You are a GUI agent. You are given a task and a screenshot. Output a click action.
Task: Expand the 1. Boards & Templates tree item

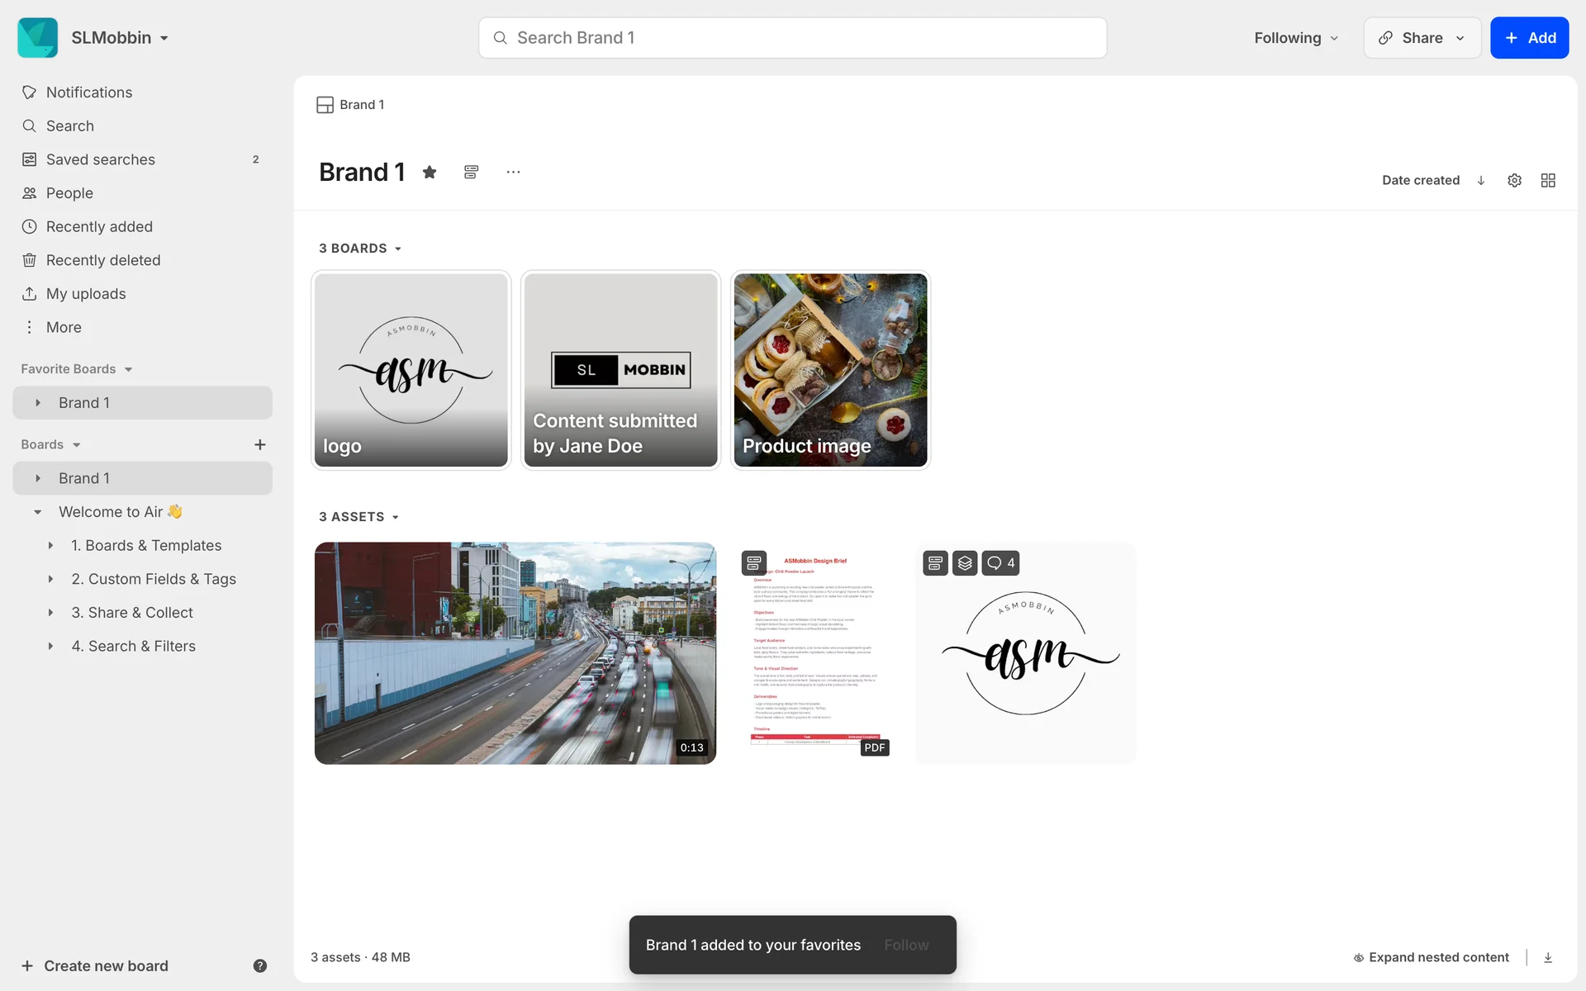tap(50, 546)
